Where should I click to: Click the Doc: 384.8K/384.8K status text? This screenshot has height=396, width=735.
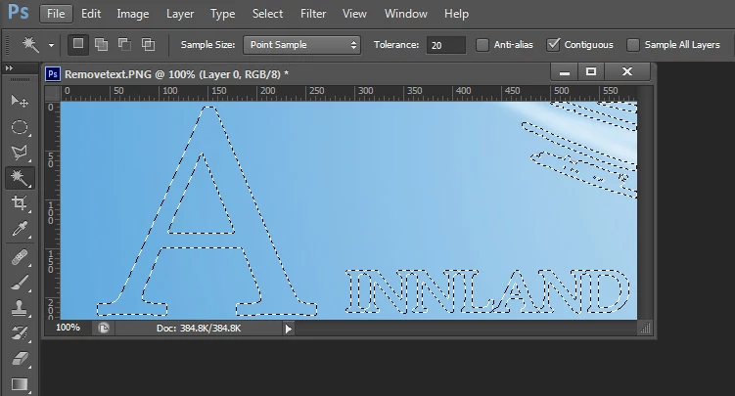(199, 329)
